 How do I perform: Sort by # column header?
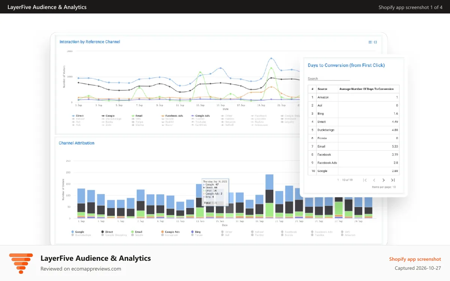point(312,89)
